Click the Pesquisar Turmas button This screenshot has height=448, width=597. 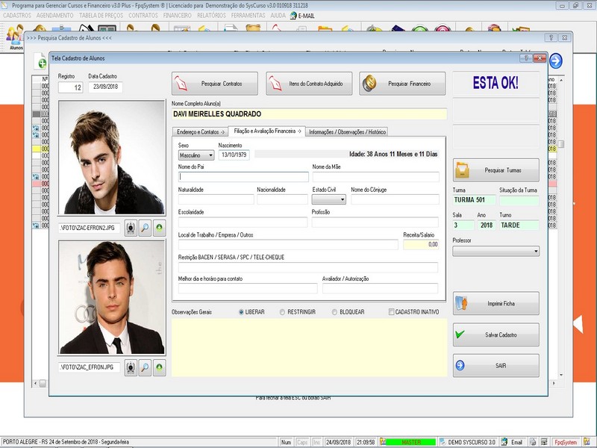point(496,170)
